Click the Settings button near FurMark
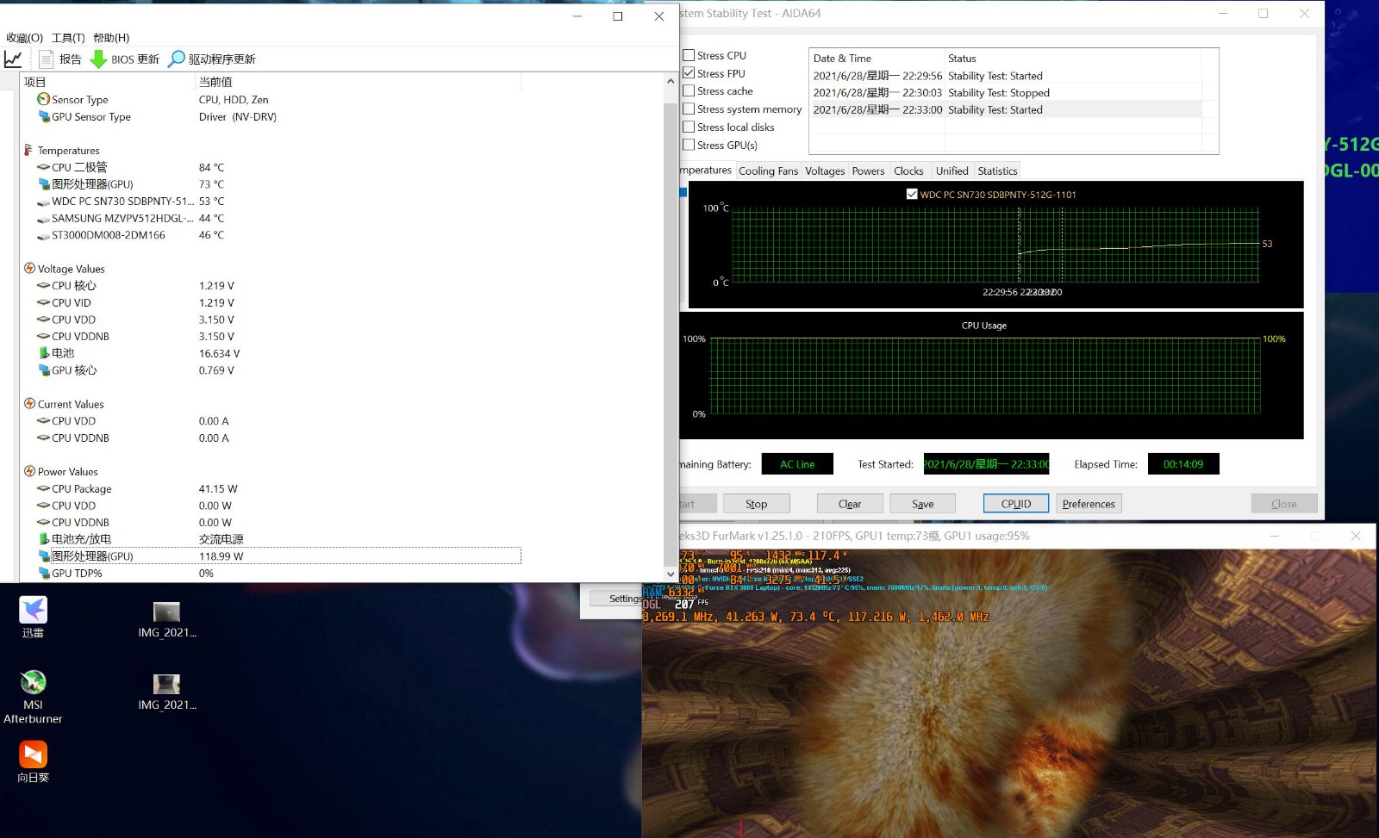 tap(617, 599)
